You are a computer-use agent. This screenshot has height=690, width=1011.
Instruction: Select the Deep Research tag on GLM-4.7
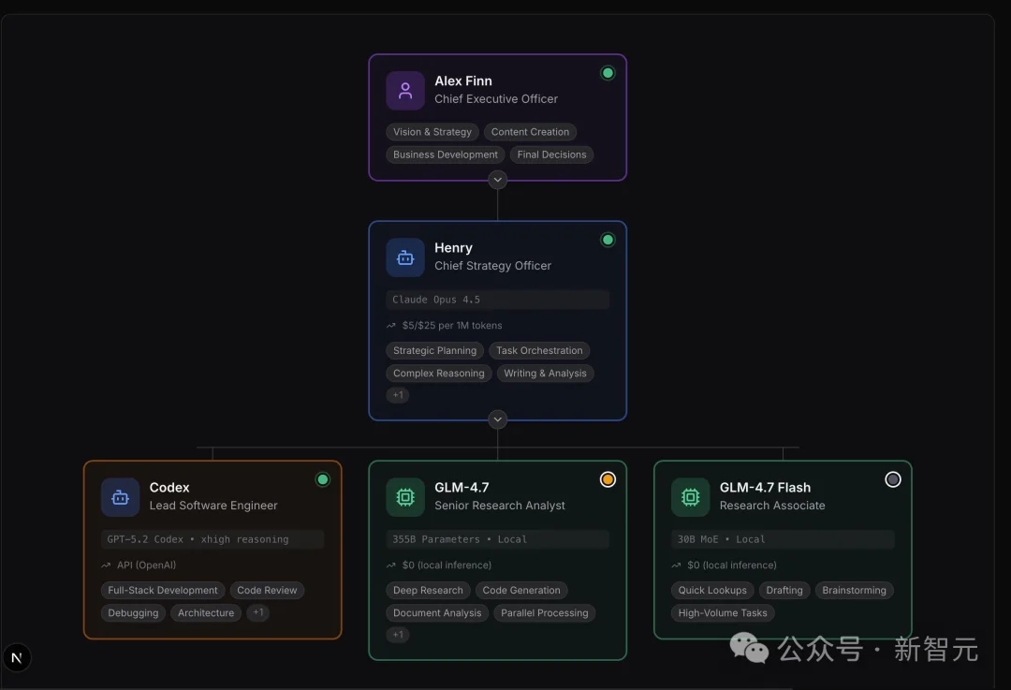pyautogui.click(x=428, y=590)
